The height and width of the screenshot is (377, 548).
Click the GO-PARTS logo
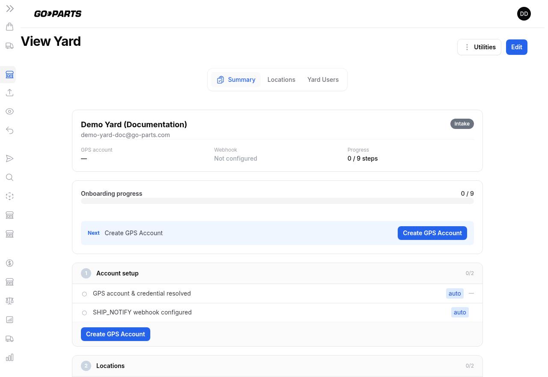(58, 14)
